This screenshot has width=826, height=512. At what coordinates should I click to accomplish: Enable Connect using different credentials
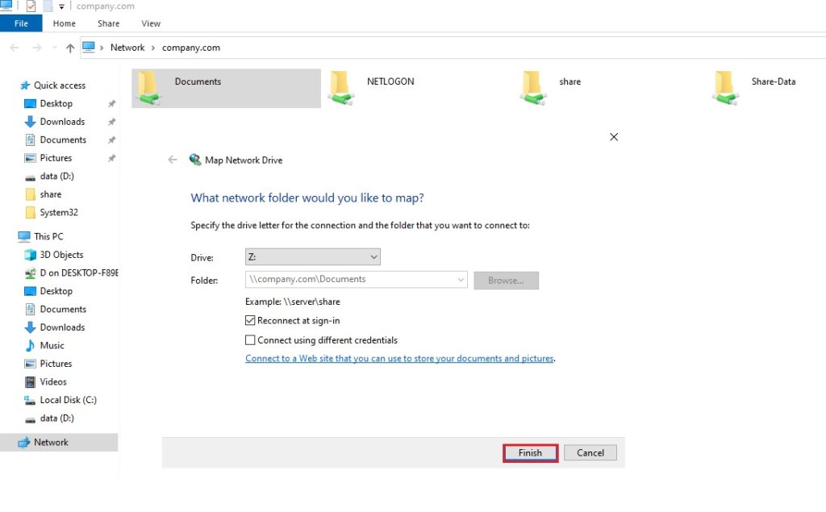coord(251,339)
